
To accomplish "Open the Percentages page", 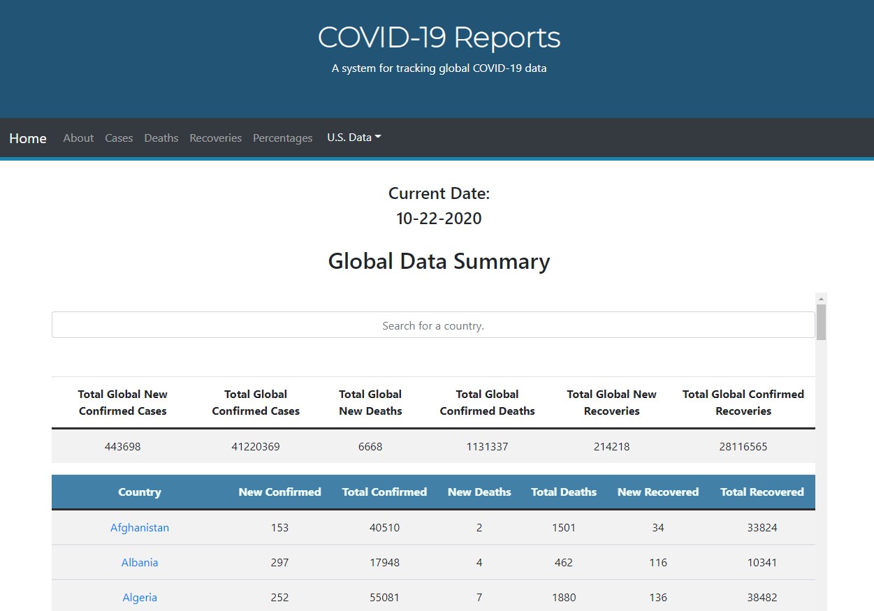I will click(x=282, y=138).
